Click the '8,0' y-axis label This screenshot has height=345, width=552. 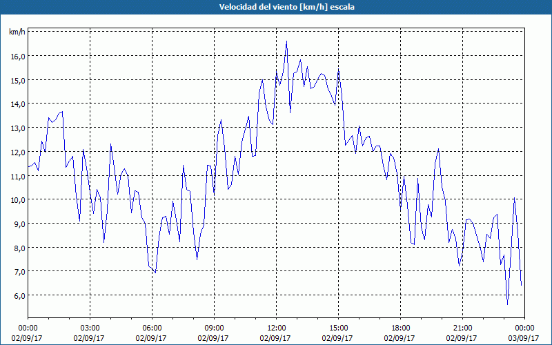pos(19,248)
